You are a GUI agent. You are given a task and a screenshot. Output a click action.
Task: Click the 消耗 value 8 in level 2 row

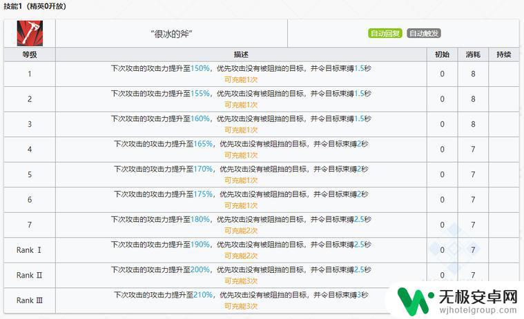473,99
